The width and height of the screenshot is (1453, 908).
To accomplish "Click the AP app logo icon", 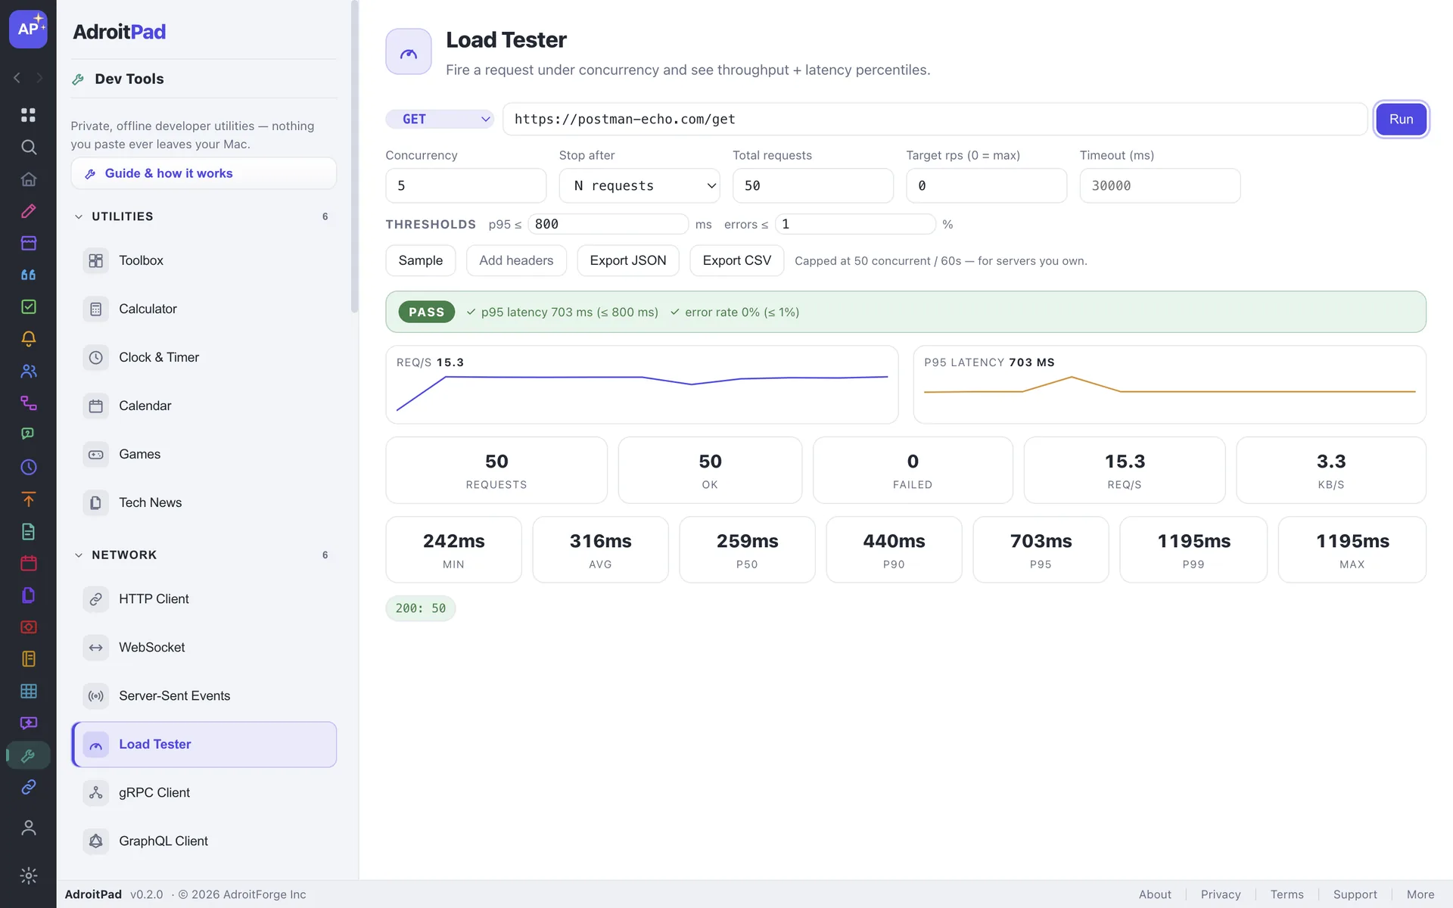I will click(x=28, y=29).
